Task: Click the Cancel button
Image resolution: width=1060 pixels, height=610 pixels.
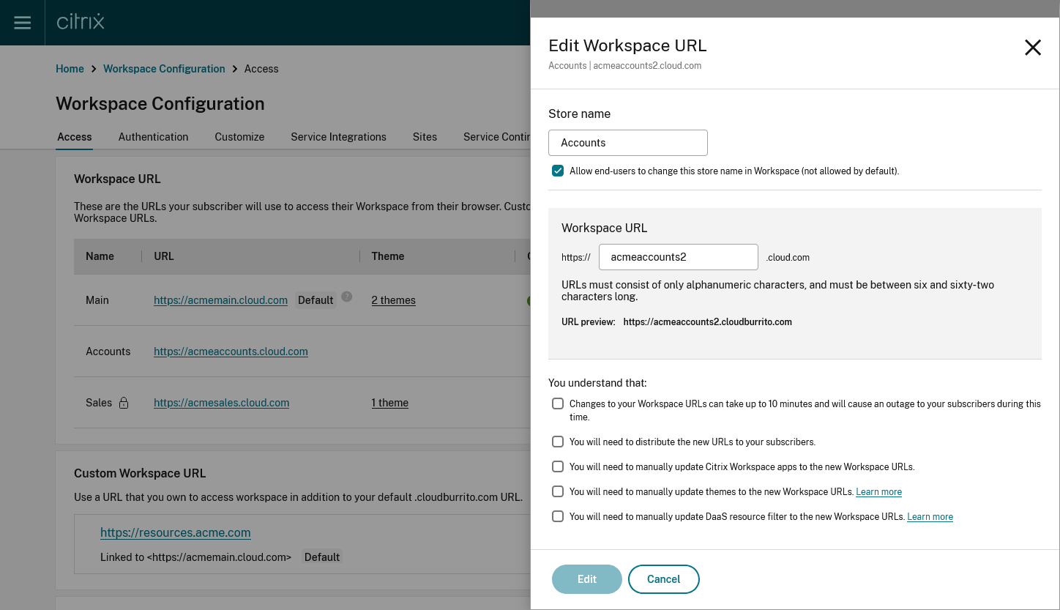Action: (663, 579)
